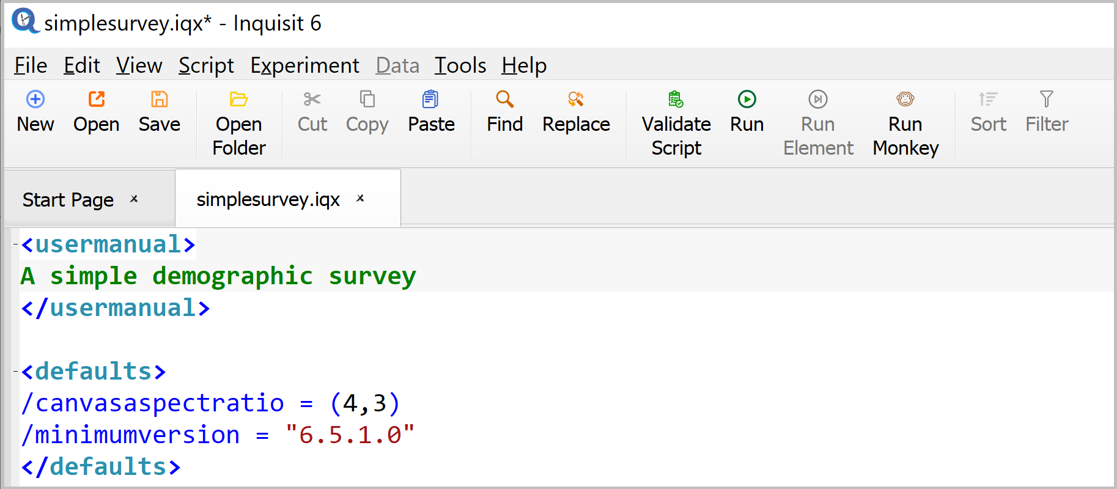
Task: Validate the script with Validate Script icon
Action: [676, 99]
